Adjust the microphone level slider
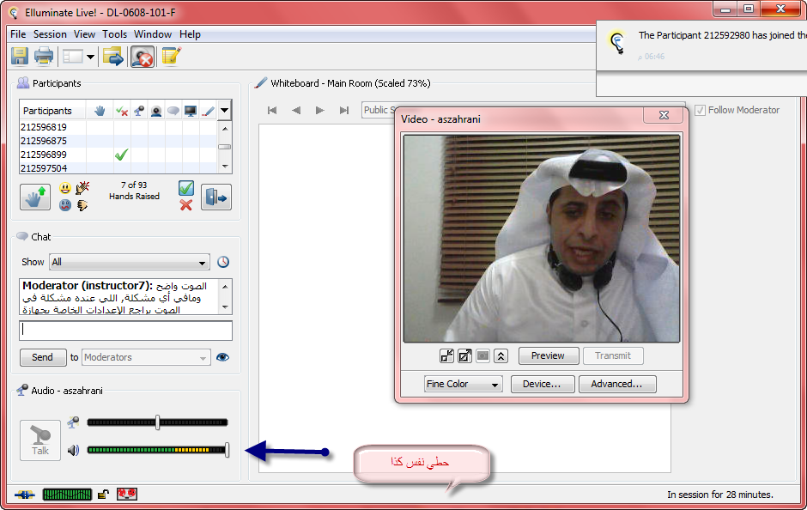Viewport: 807px width, 510px height. click(x=157, y=422)
